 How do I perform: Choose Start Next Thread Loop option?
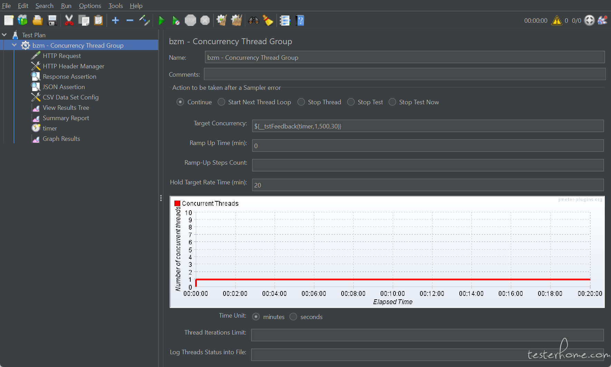[x=221, y=102]
